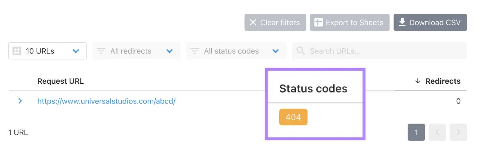Image resolution: width=477 pixels, height=156 pixels.
Task: Click the Redirects sort arrow icon
Action: coord(418,81)
